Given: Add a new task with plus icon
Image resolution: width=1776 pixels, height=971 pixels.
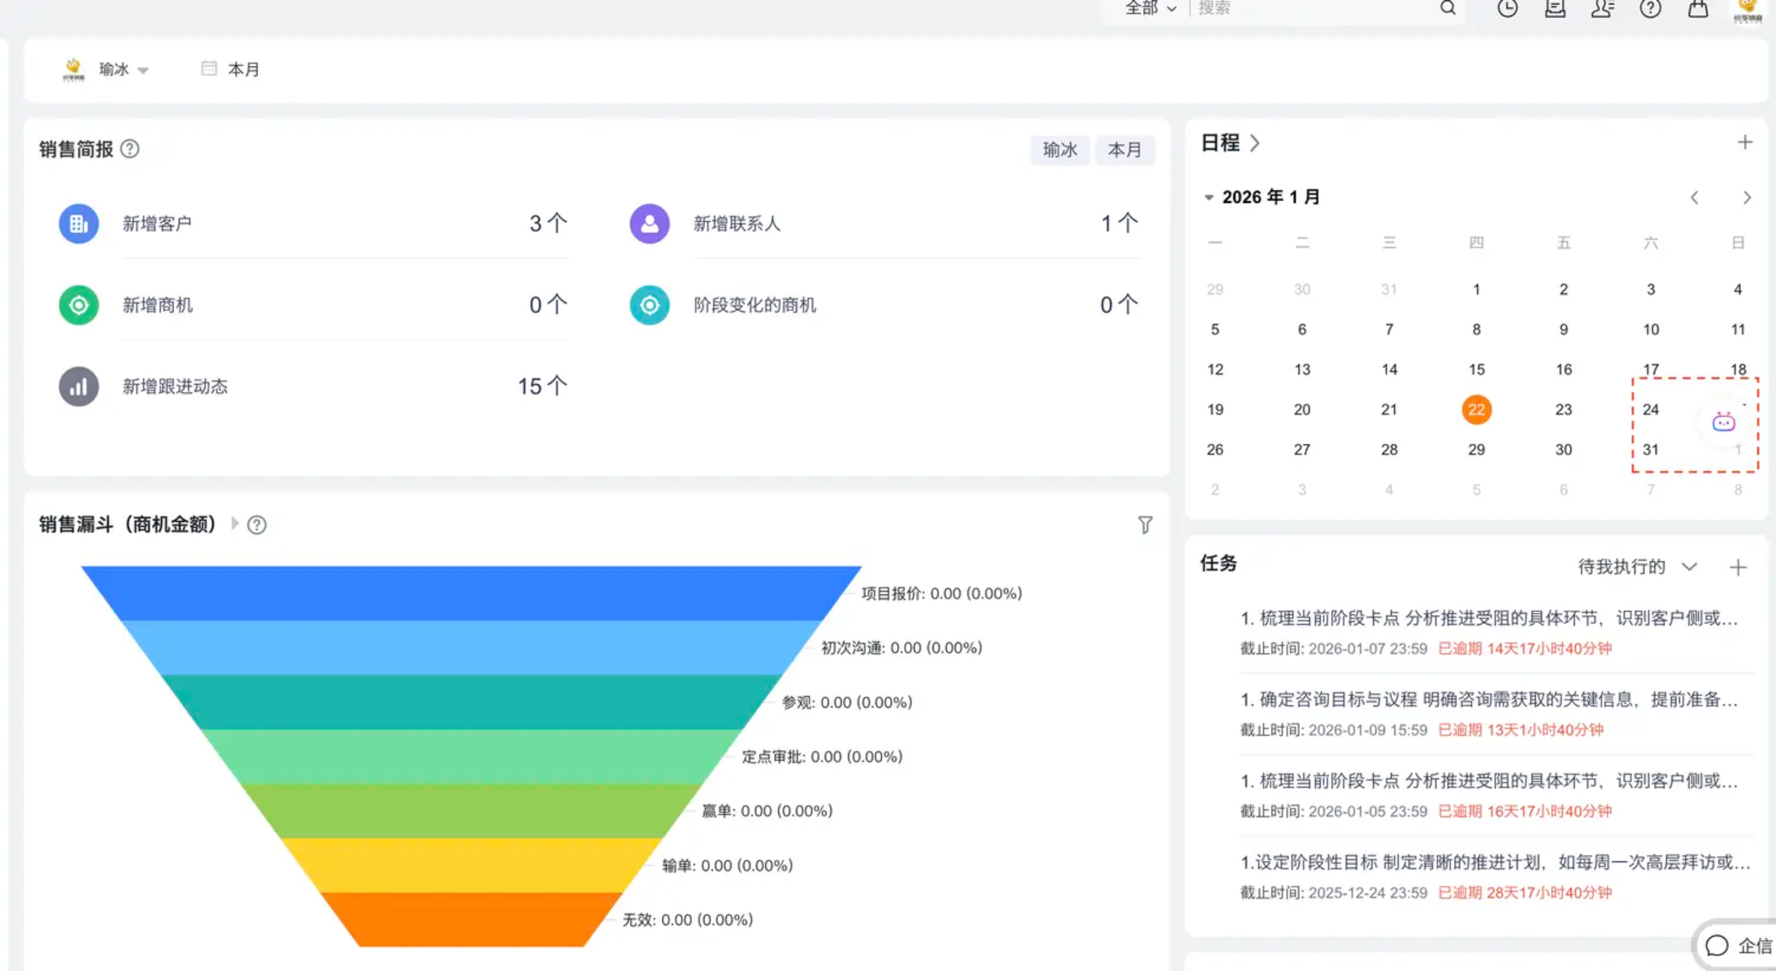Looking at the screenshot, I should [x=1737, y=567].
